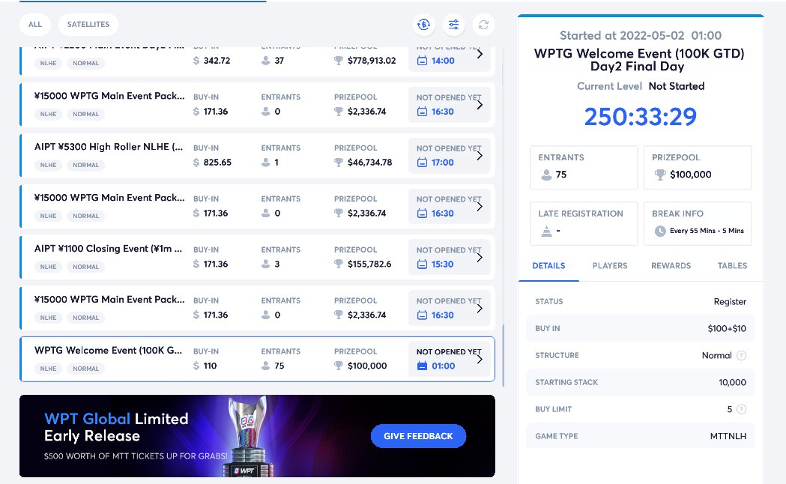
Task: Click the tournament list vertical scrollbar
Action: (x=503, y=356)
